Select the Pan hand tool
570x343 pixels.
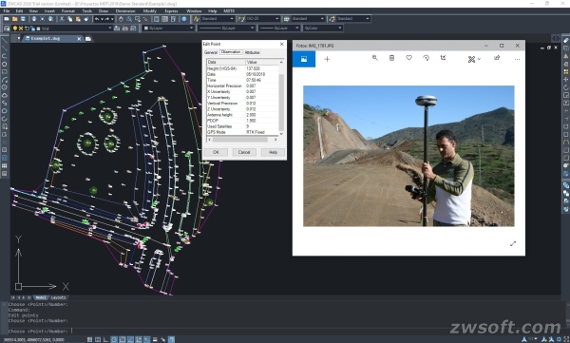tap(121, 19)
